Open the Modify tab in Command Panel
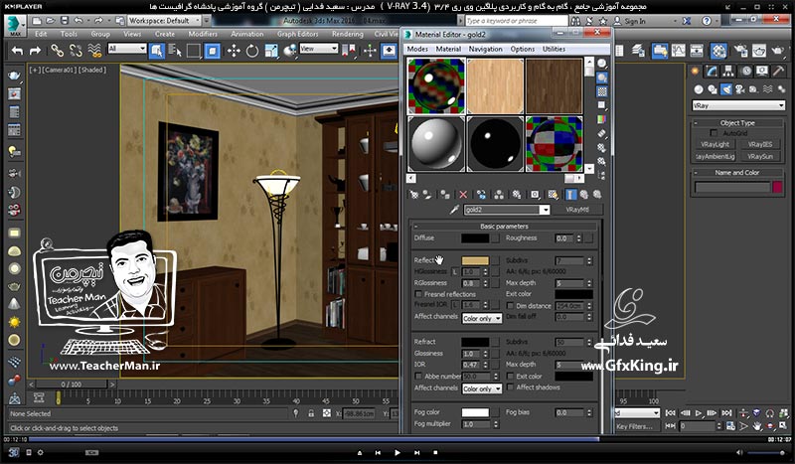Screen dimensions: 795x464 tap(712, 72)
